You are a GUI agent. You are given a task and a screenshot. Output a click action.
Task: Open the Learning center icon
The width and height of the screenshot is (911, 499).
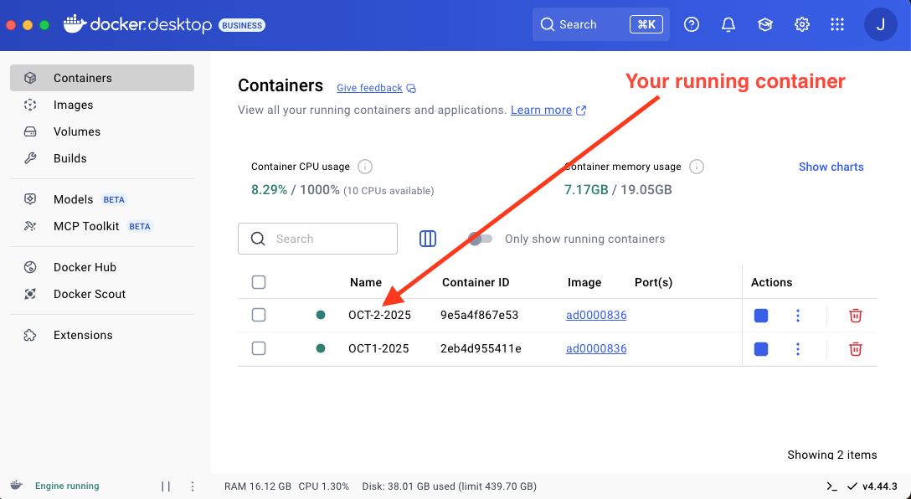click(x=765, y=24)
